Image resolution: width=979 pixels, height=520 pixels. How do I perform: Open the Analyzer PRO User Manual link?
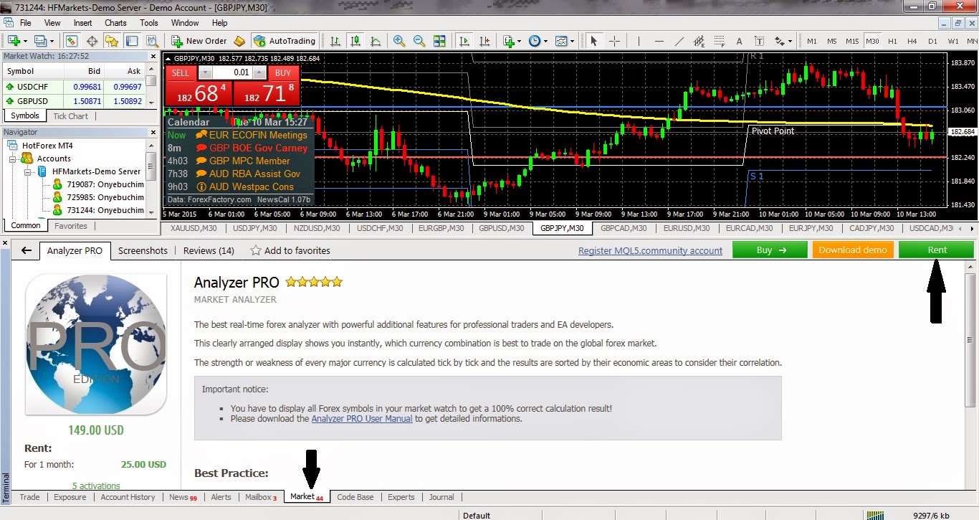[x=362, y=418]
